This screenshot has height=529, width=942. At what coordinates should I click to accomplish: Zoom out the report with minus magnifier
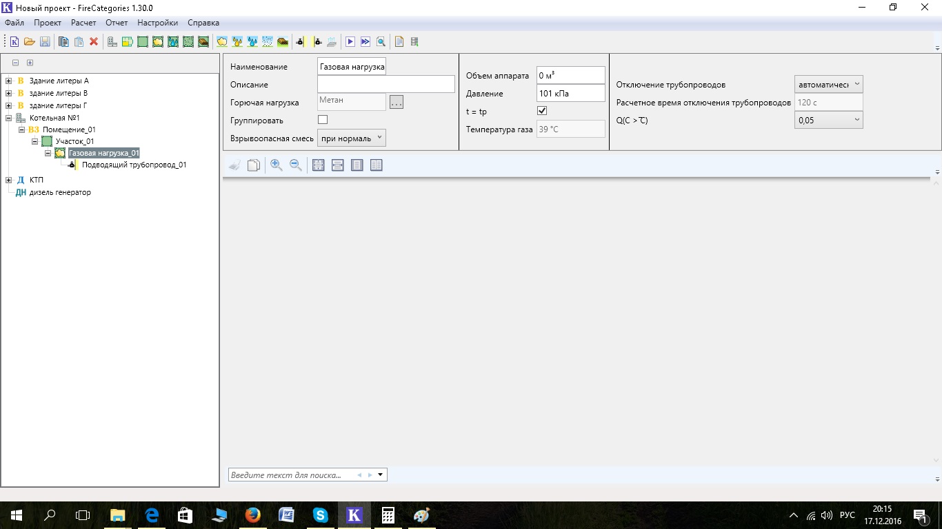pos(296,165)
